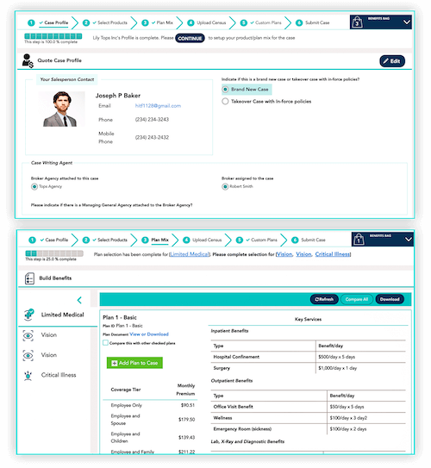Collapse the plan sidebar with left chevron
This screenshot has width=431, height=468.
[79, 300]
